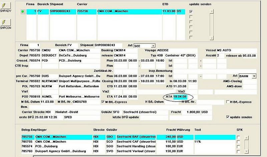267x157 pixels.
Task: Click the ETA date field 17.04.08
Action: click(x=120, y=97)
